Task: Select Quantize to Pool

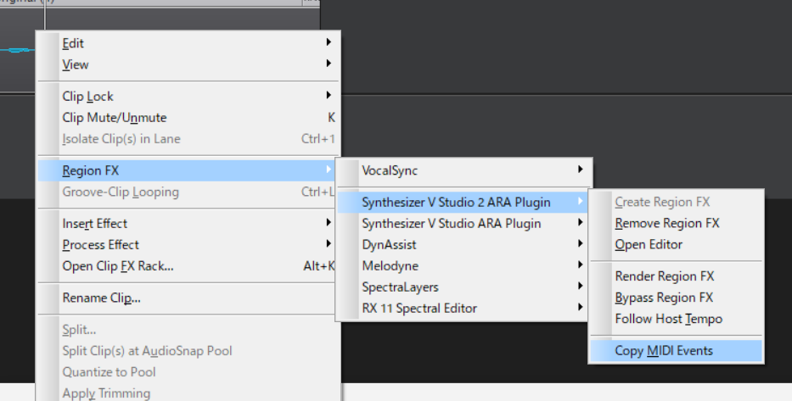Action: tap(188, 371)
